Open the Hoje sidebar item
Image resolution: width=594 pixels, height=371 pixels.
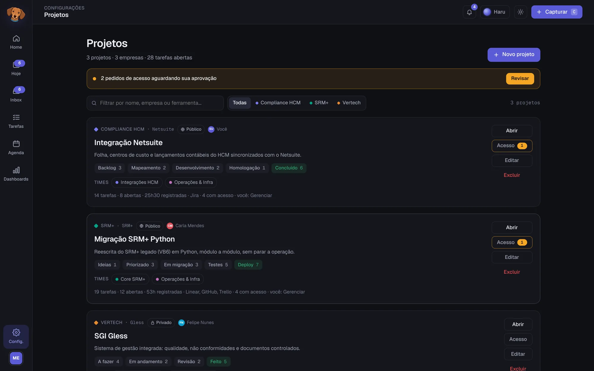tap(16, 69)
